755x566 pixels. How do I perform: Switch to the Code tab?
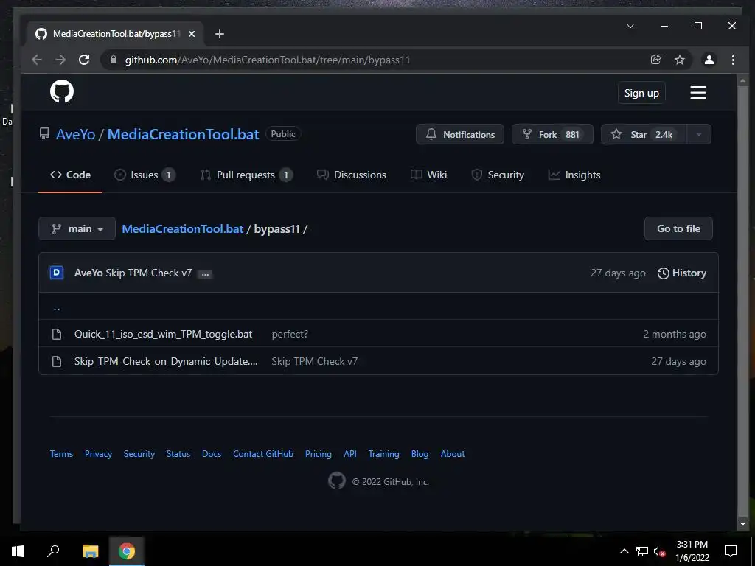tap(70, 175)
